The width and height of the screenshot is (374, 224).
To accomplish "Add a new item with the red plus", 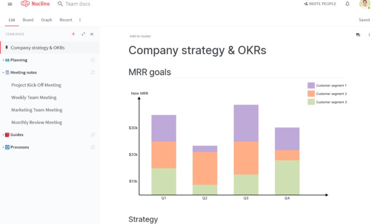I will pos(73,34).
